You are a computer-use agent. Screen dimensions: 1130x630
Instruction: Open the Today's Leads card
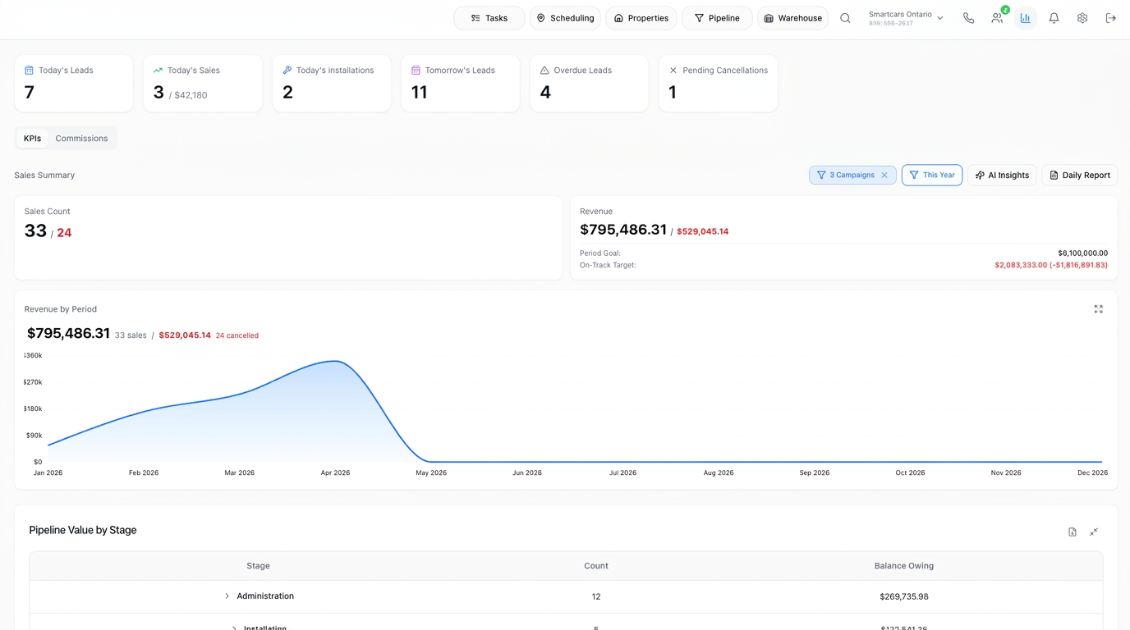pyautogui.click(x=74, y=84)
